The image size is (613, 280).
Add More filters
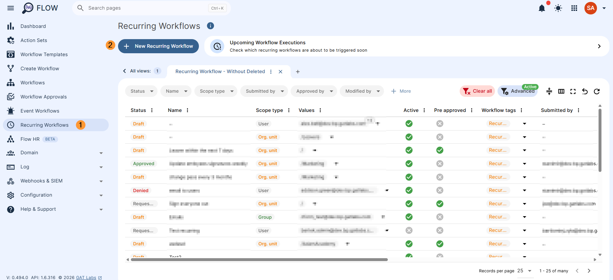tap(401, 91)
